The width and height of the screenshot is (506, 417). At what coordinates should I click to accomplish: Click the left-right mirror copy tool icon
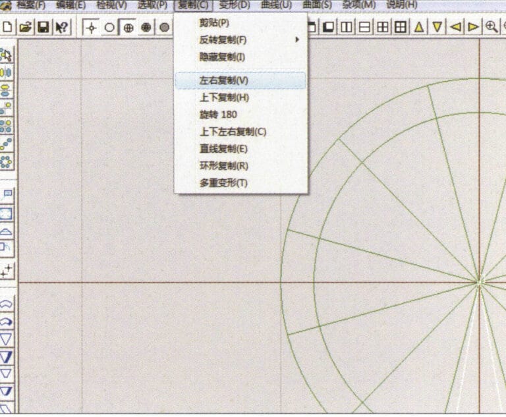tap(7, 72)
